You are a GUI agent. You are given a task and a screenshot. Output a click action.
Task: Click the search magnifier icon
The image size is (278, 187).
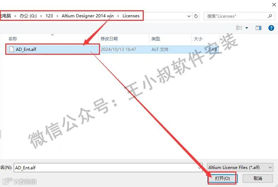(270, 16)
